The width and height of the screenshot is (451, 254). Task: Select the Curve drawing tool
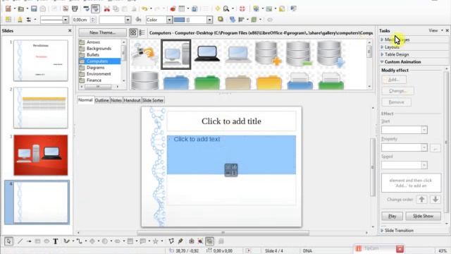click(66, 241)
